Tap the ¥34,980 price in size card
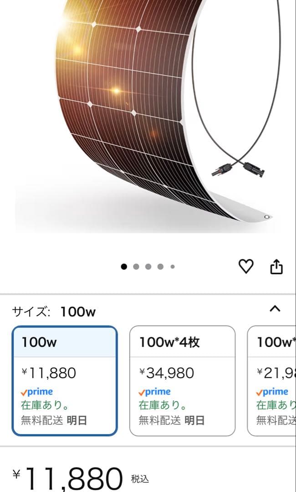The image size is (296, 492). click(x=166, y=373)
